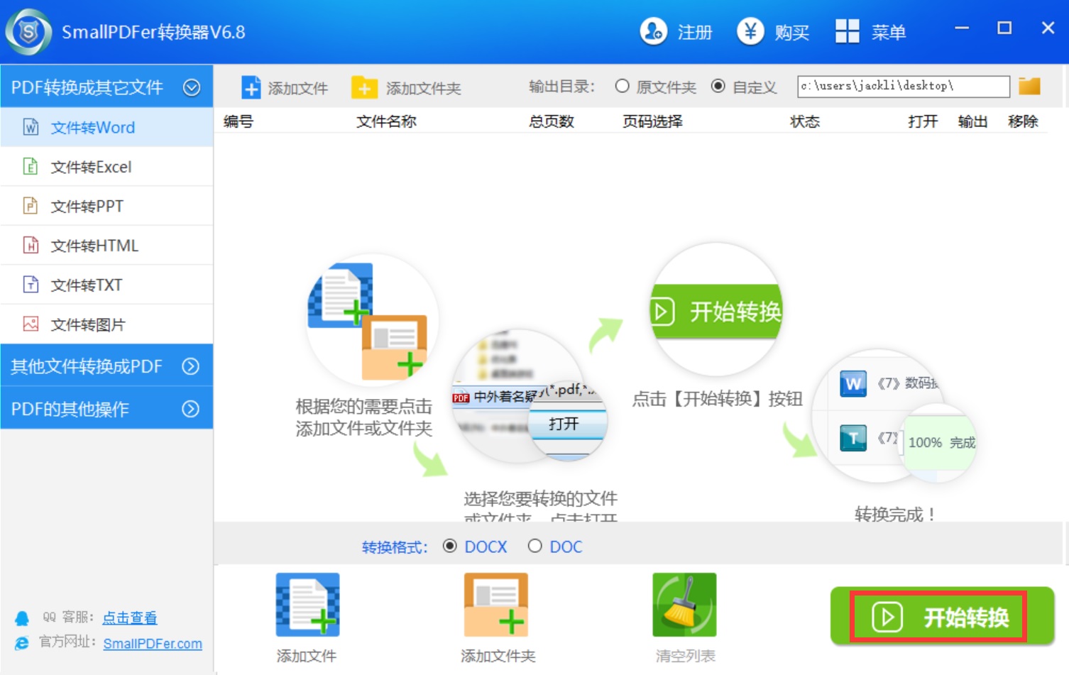Open the 注册 register option
The height and width of the screenshot is (675, 1069).
point(676,32)
